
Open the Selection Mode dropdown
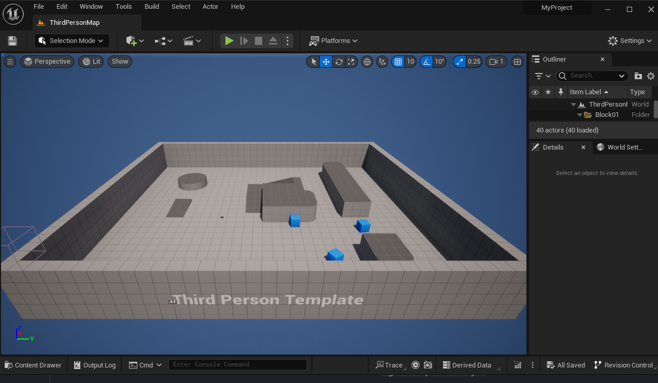point(72,41)
